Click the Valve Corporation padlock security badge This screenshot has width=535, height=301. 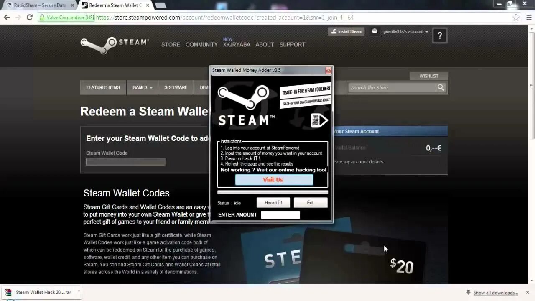click(x=66, y=18)
